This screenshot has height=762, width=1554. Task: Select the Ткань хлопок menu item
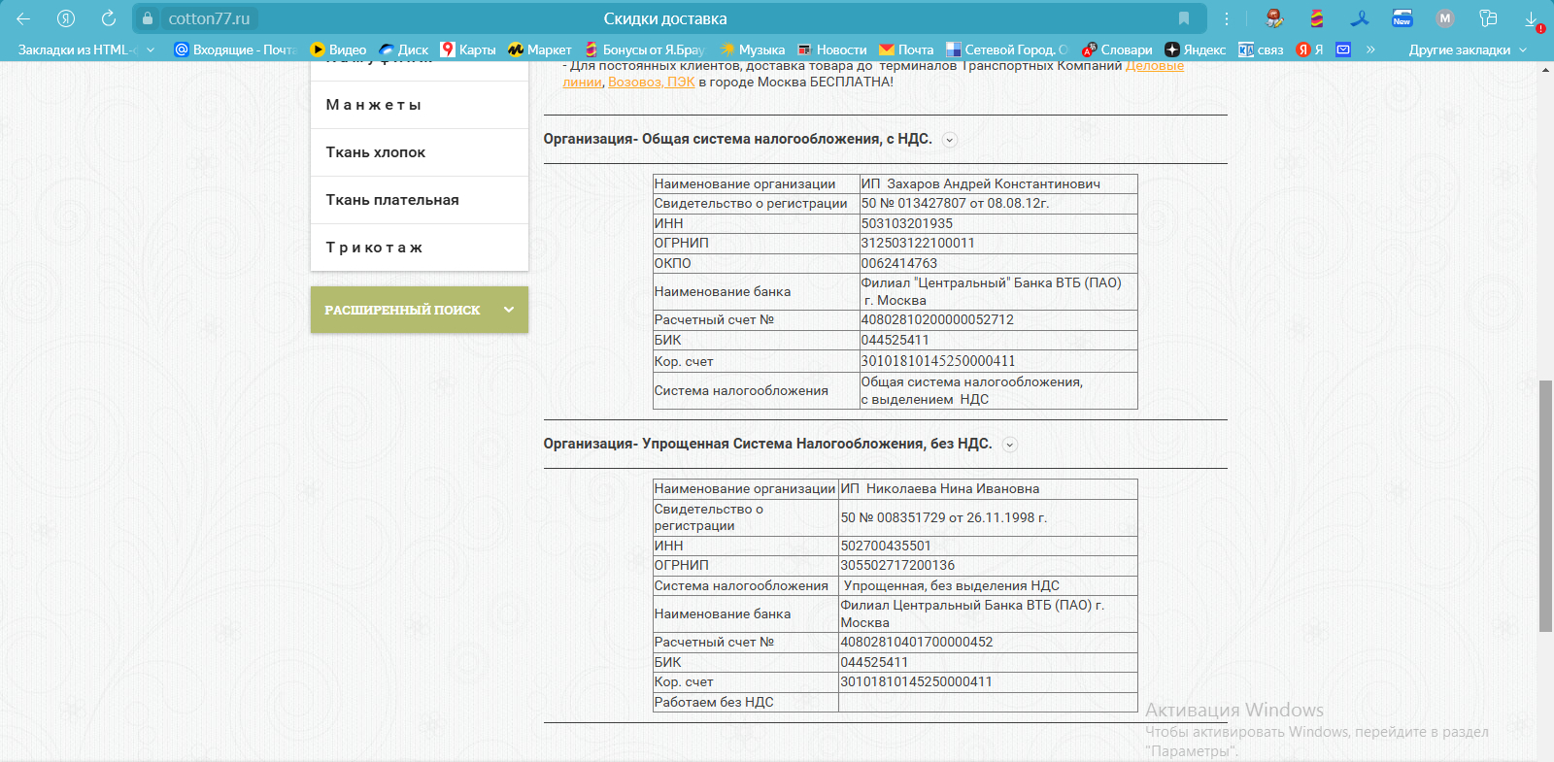pos(376,152)
